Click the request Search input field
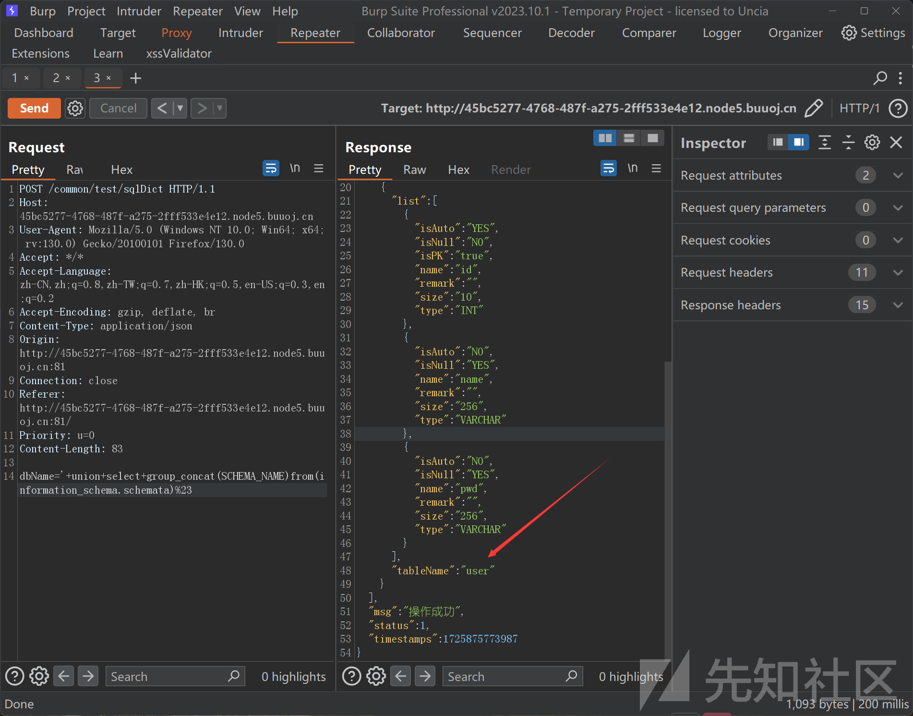 [x=175, y=676]
